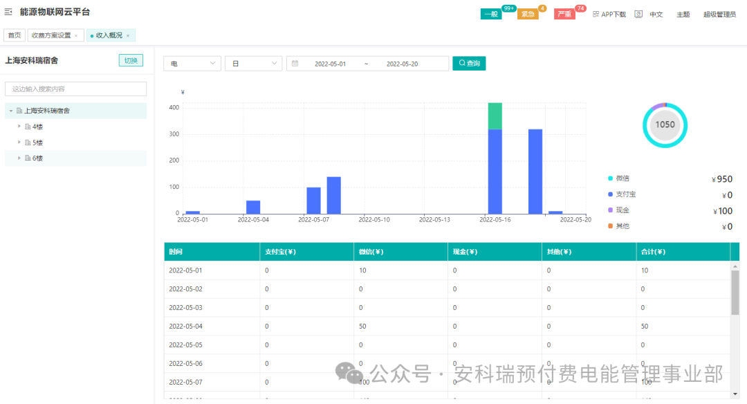Click the 查询 search button
The width and height of the screenshot is (747, 404).
[469, 64]
